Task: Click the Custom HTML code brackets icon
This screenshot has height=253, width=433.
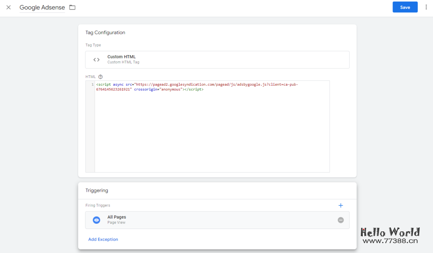Action: coord(96,59)
